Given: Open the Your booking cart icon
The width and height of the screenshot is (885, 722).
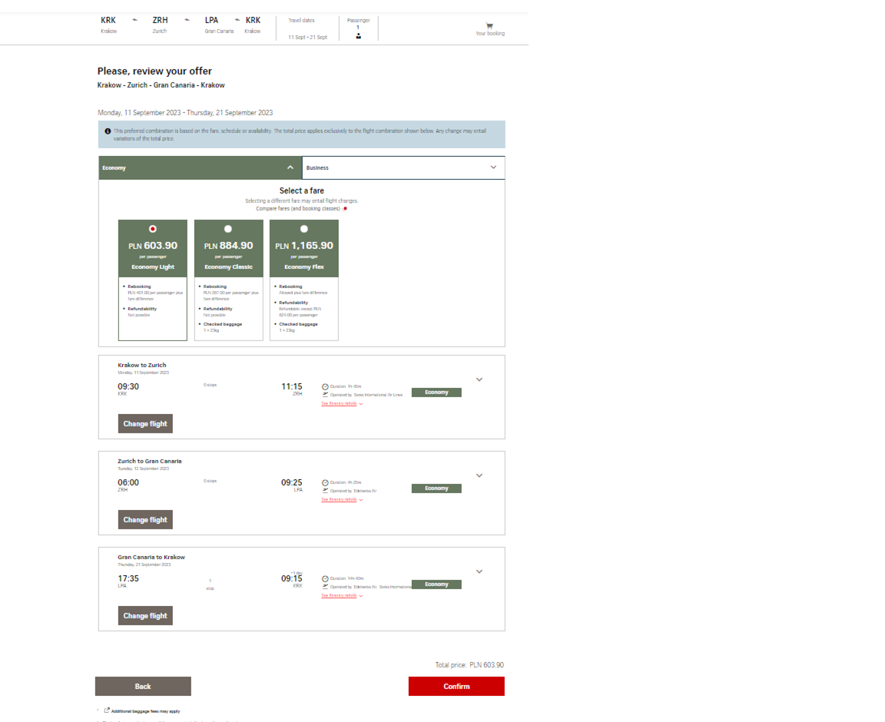Looking at the screenshot, I should [x=489, y=25].
